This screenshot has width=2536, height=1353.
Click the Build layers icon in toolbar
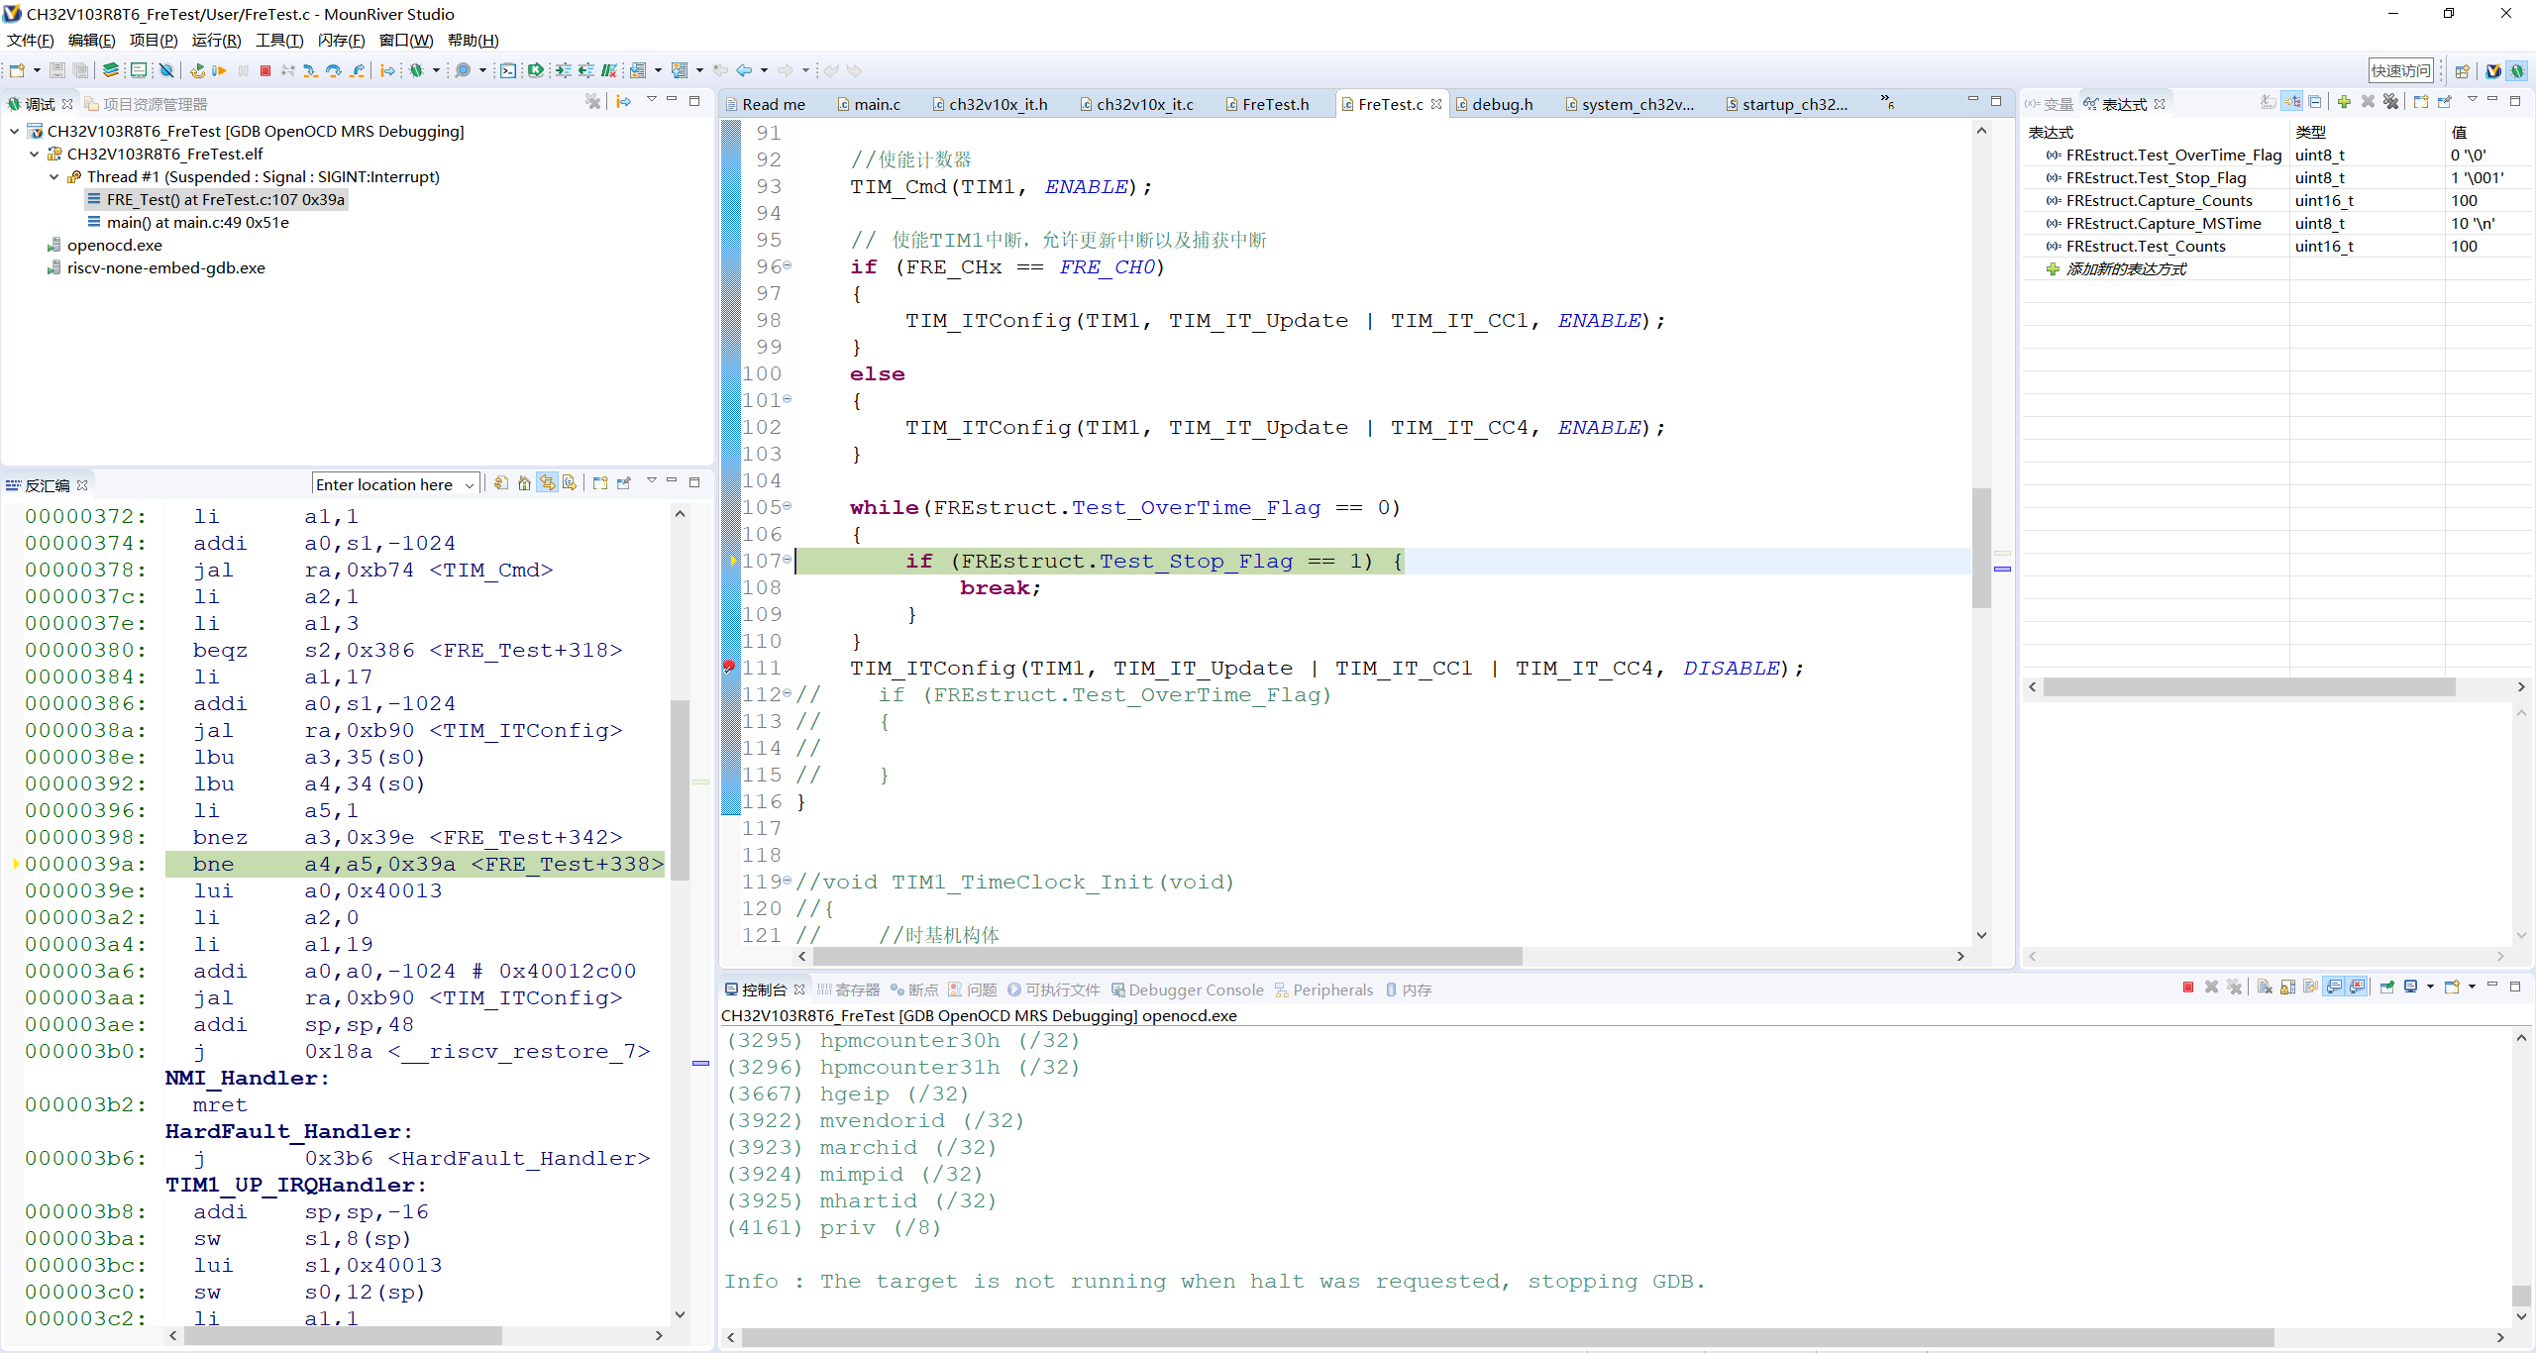111,70
